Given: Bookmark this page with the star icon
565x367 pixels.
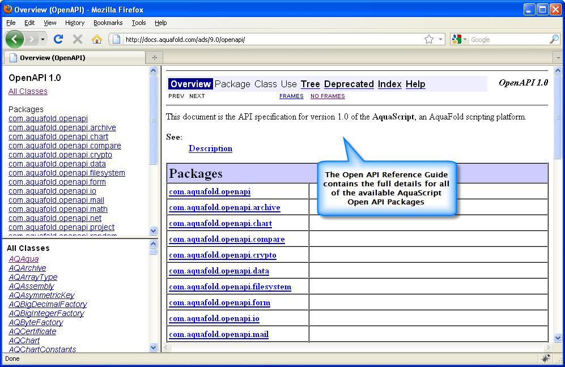Looking at the screenshot, I should (x=429, y=39).
